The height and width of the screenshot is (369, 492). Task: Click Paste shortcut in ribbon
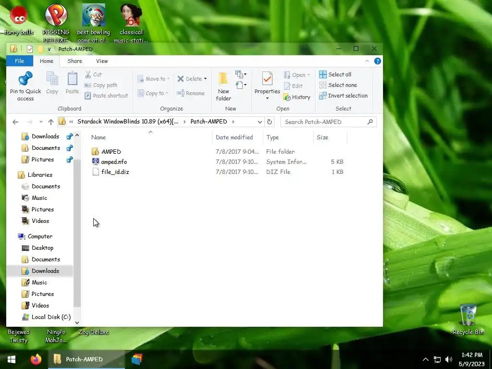coord(106,96)
